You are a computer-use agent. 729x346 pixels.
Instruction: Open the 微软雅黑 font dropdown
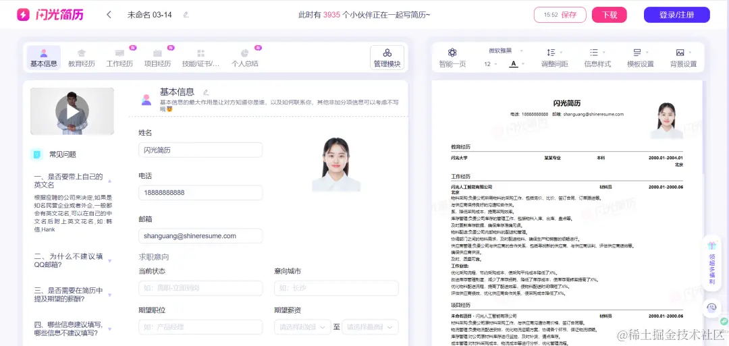click(x=506, y=51)
